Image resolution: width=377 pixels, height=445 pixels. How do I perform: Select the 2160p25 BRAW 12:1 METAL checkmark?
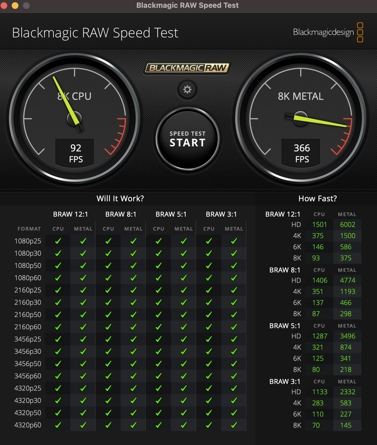[83, 290]
